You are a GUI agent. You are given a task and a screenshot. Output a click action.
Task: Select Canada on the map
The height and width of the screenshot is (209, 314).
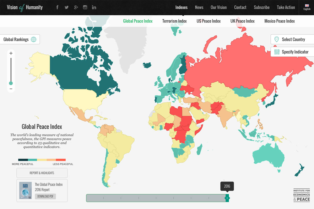point(74,74)
